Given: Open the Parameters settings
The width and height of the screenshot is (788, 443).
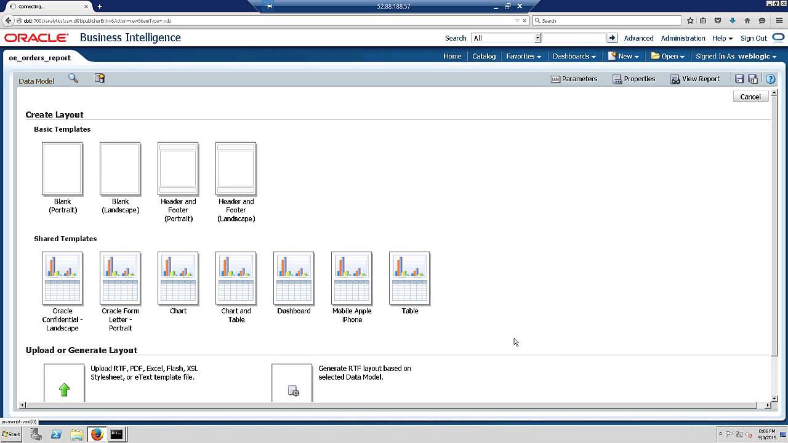Looking at the screenshot, I should click(574, 79).
